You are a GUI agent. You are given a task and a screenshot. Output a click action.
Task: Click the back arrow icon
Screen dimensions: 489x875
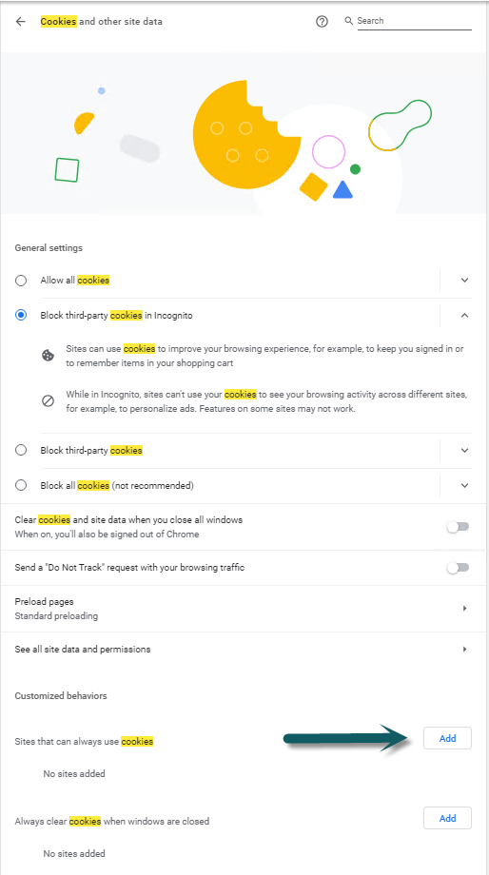(21, 22)
